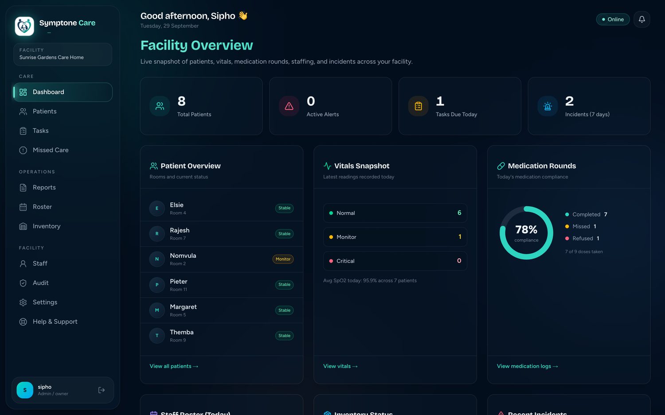The height and width of the screenshot is (415, 665).
Task: Click the Settings gear icon
Action: point(23,303)
